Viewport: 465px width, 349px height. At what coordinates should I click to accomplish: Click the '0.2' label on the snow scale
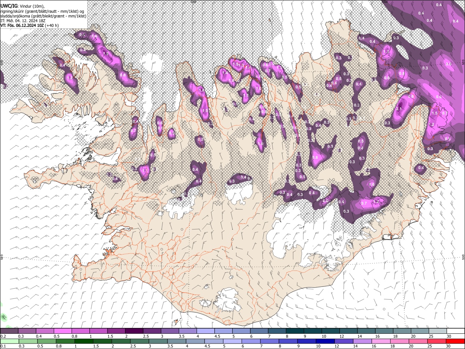[x=3, y=336]
